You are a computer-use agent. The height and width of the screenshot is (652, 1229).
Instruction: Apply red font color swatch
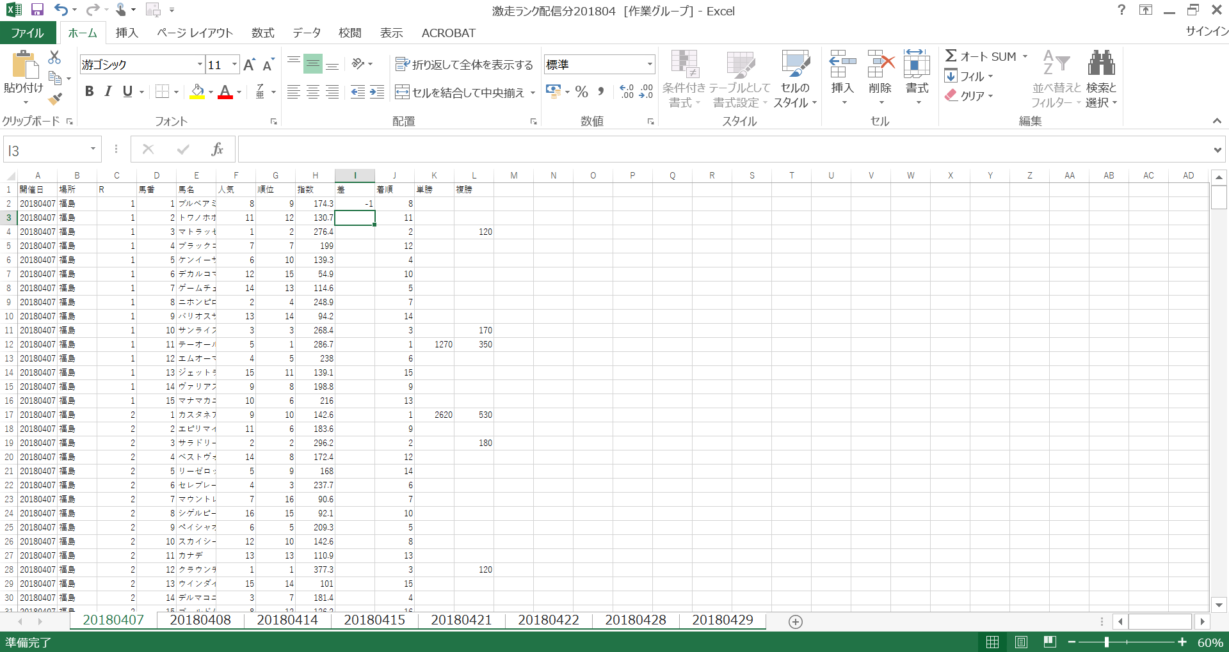(225, 91)
